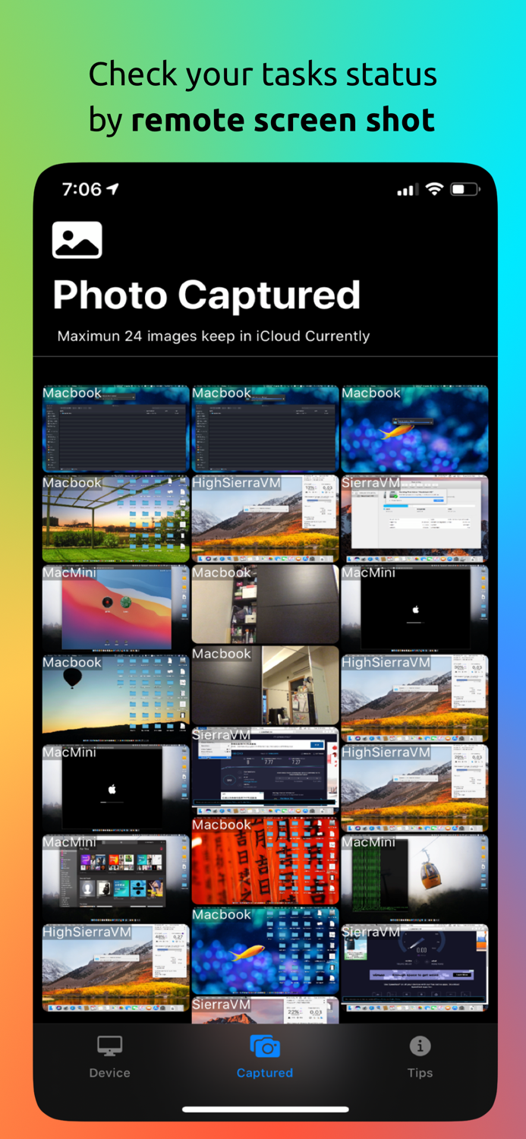Viewport: 526px width, 1139px height.
Task: Tap the home indicator bar
Action: point(265,1109)
